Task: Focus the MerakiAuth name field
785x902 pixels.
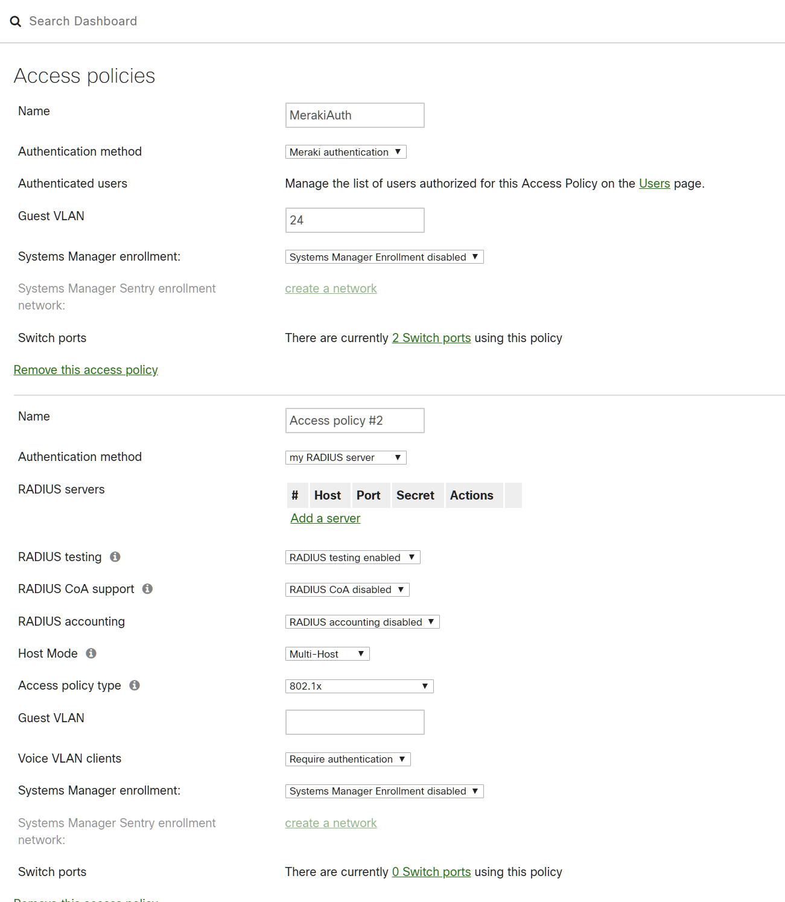Action: (354, 115)
